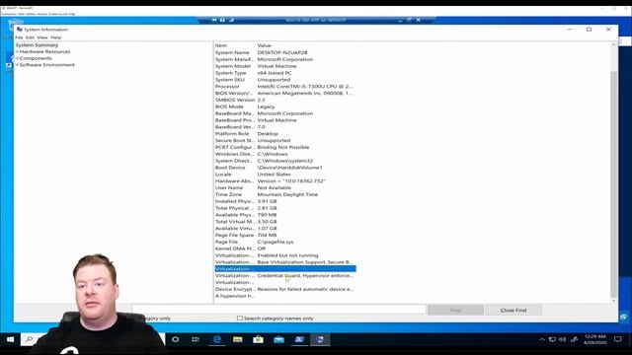632x355 pixels.
Task: Select row valued Credential Guard, Hypervisor enforce...
Action: click(x=285, y=276)
